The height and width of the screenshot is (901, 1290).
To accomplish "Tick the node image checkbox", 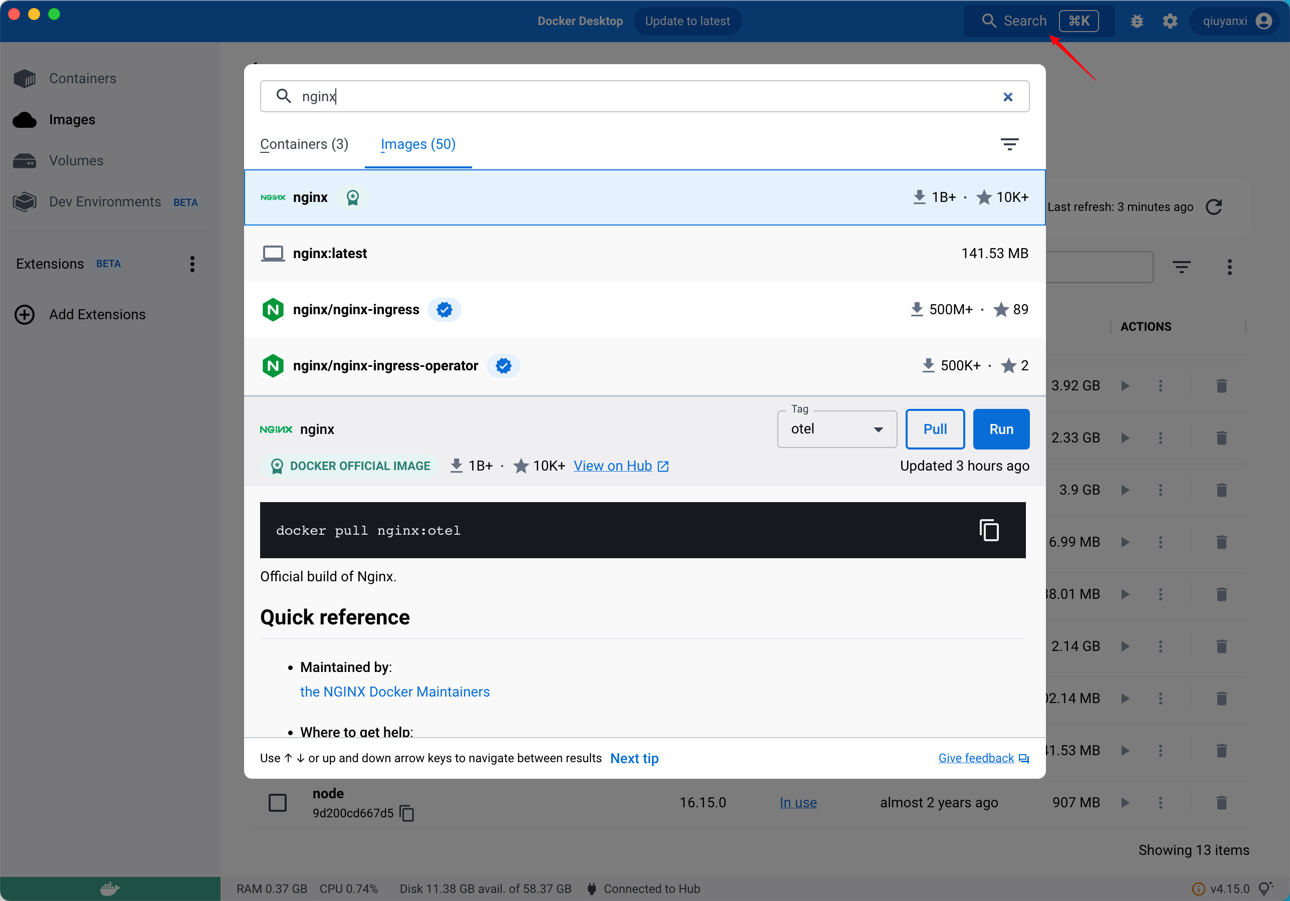I will (x=278, y=803).
